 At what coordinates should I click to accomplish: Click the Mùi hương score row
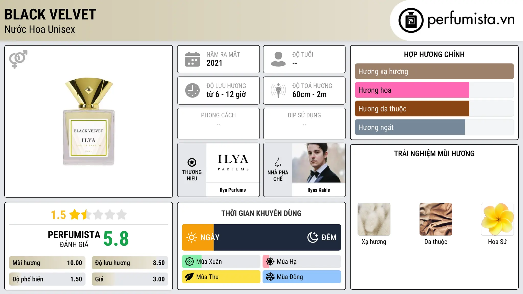click(47, 263)
